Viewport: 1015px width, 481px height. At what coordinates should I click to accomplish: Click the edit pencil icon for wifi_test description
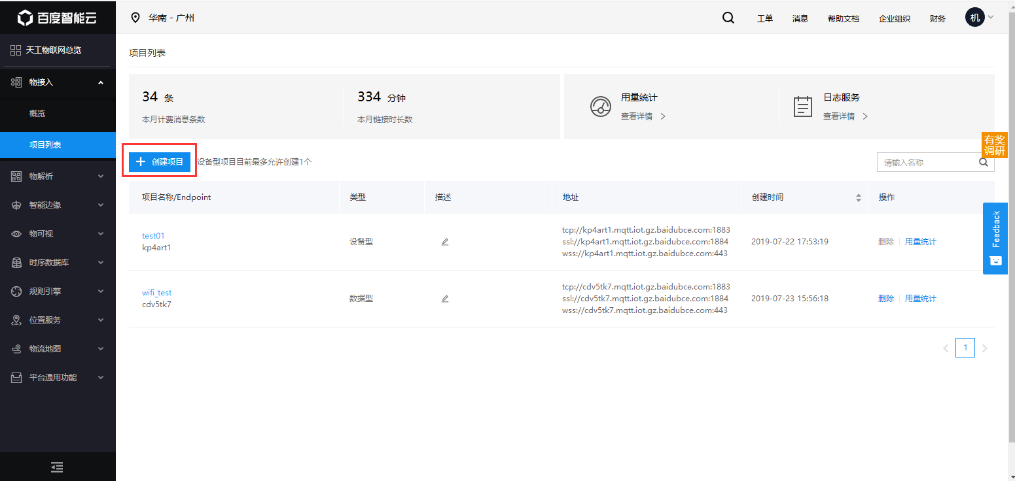[x=445, y=299]
